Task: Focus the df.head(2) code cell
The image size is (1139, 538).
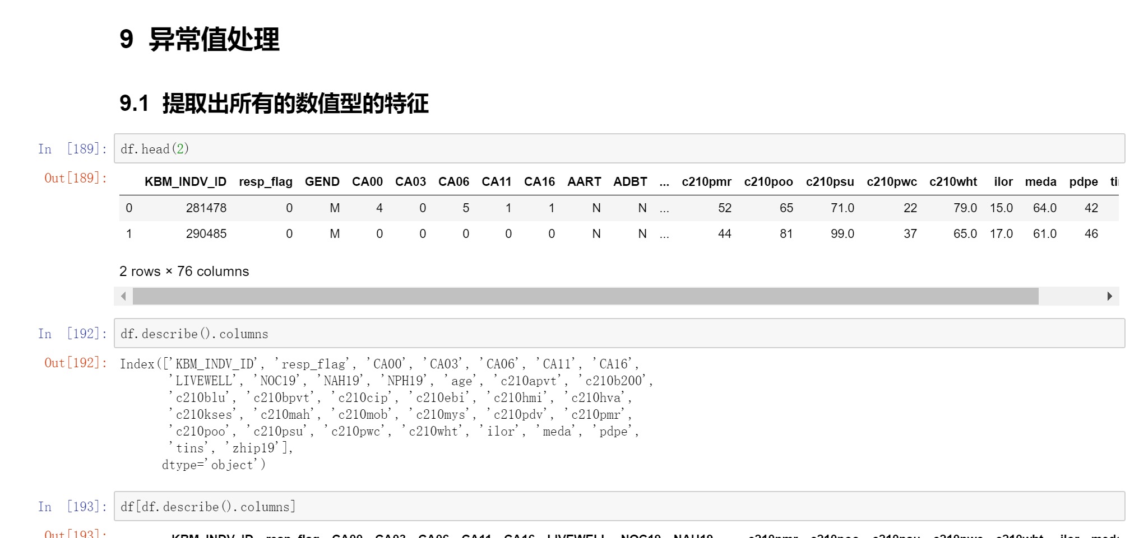Action: point(619,149)
